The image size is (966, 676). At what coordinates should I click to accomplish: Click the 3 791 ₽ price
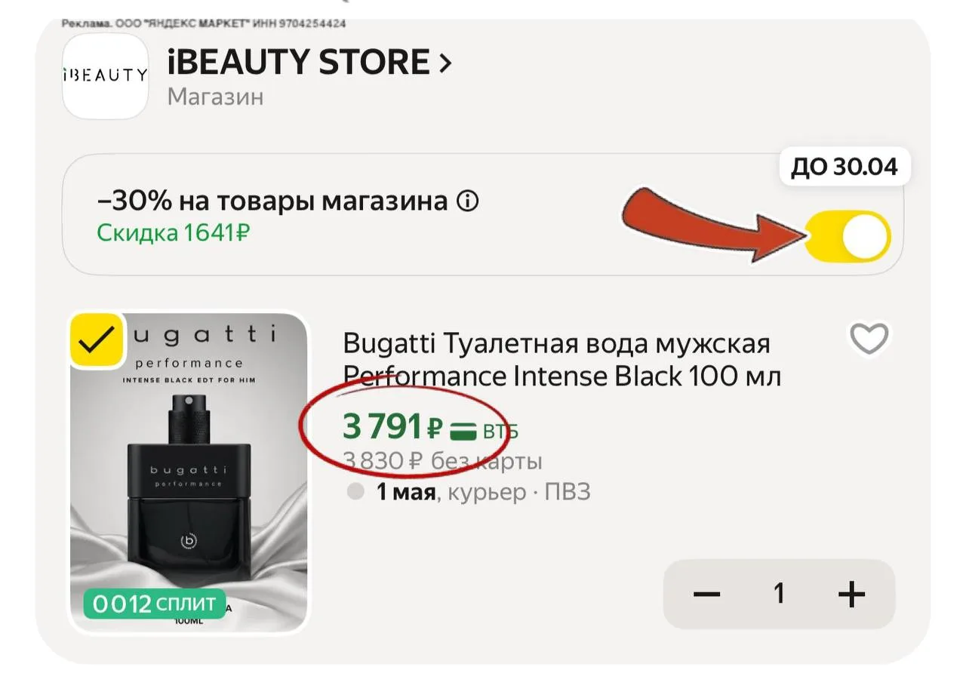pyautogui.click(x=392, y=427)
